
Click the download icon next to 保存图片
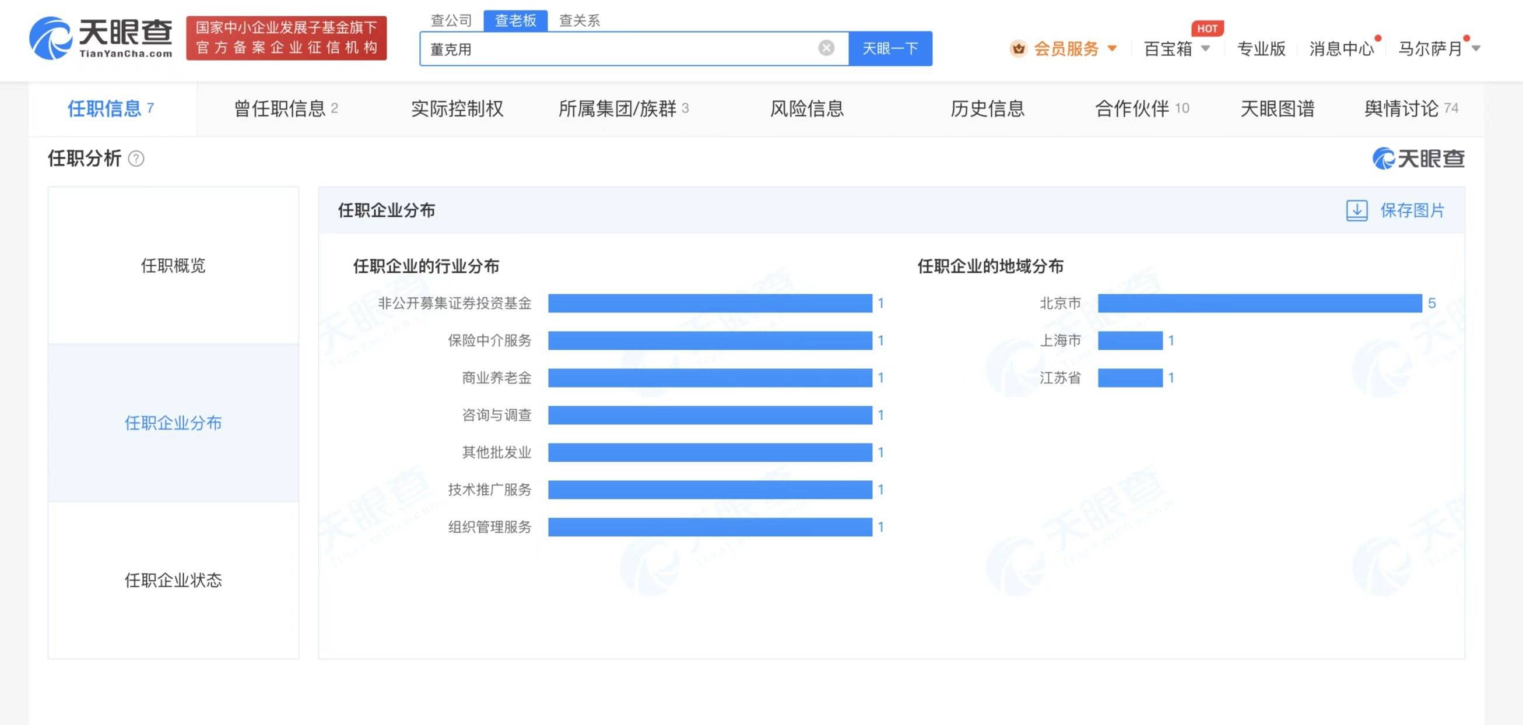[1356, 210]
